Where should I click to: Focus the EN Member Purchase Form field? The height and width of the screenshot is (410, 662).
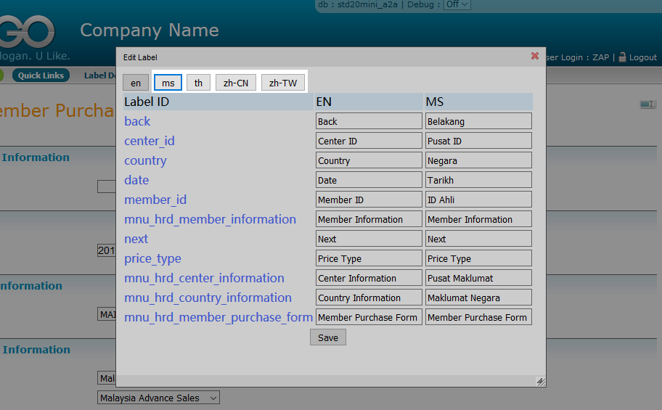[x=369, y=317]
